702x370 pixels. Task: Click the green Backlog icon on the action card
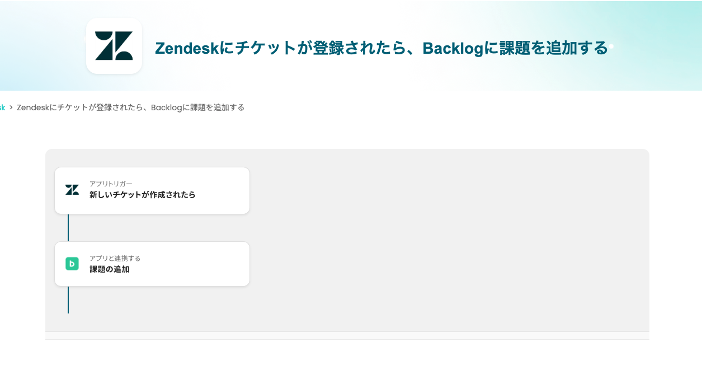tap(72, 264)
